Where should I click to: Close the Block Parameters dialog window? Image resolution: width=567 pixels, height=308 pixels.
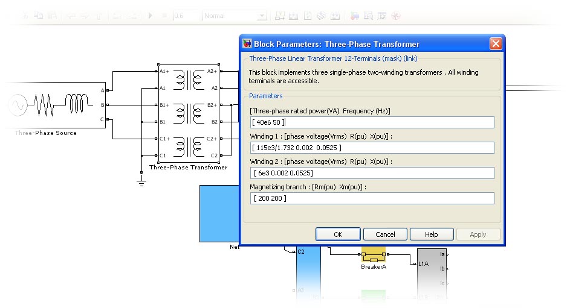pos(495,44)
